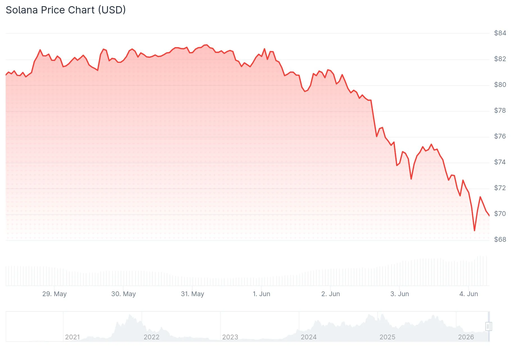
Task: Select 2024 in the navigator timeline
Action: pos(309,337)
